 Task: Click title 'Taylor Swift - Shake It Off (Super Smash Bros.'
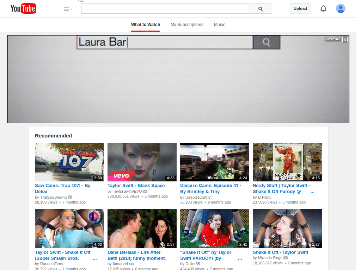tap(63, 255)
